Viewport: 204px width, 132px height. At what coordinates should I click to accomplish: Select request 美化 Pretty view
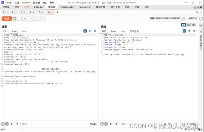[5, 31]
